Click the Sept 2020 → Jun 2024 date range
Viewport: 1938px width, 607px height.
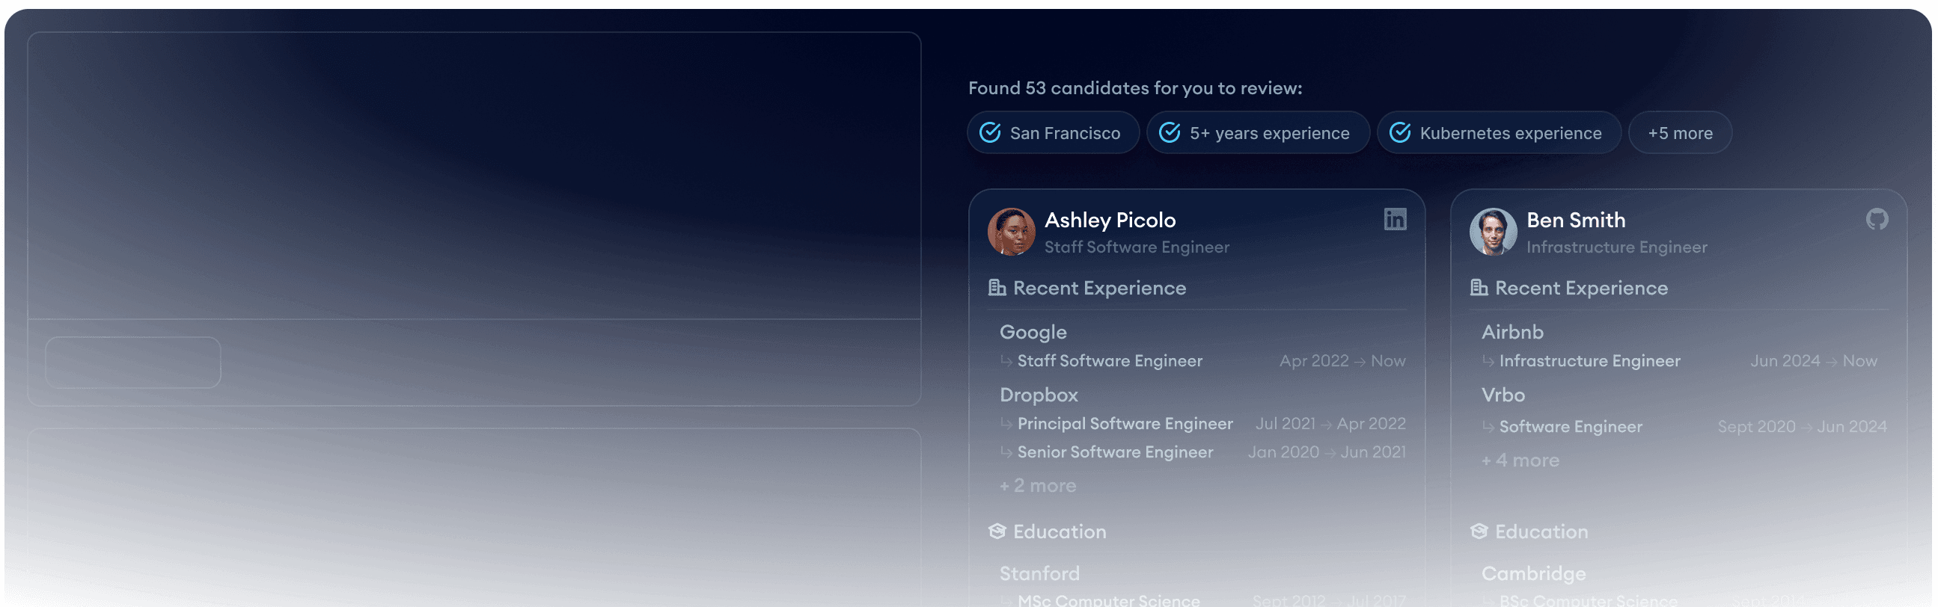[1802, 427]
